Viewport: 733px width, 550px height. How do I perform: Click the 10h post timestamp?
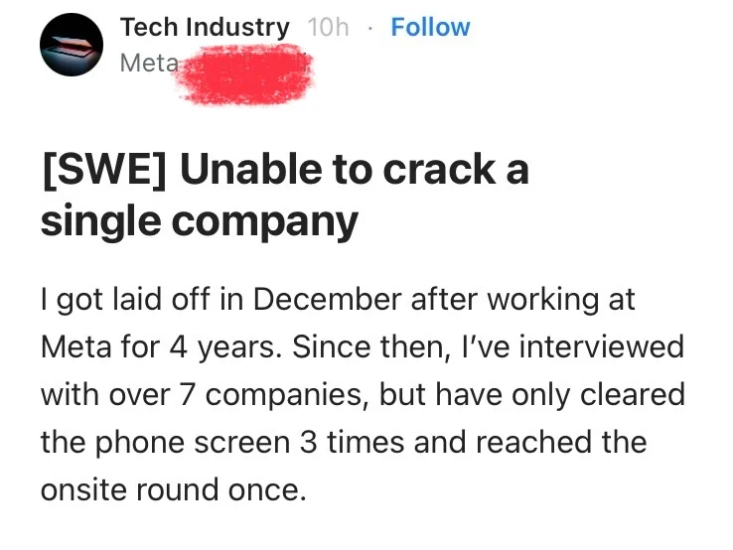[x=328, y=27]
